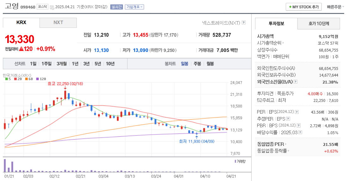Click the arrow icon next to 시가총액순위
Screen dimensions: 347x181
[x=283, y=43]
